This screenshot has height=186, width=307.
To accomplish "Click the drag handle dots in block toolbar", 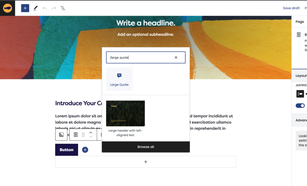I will (83, 135).
